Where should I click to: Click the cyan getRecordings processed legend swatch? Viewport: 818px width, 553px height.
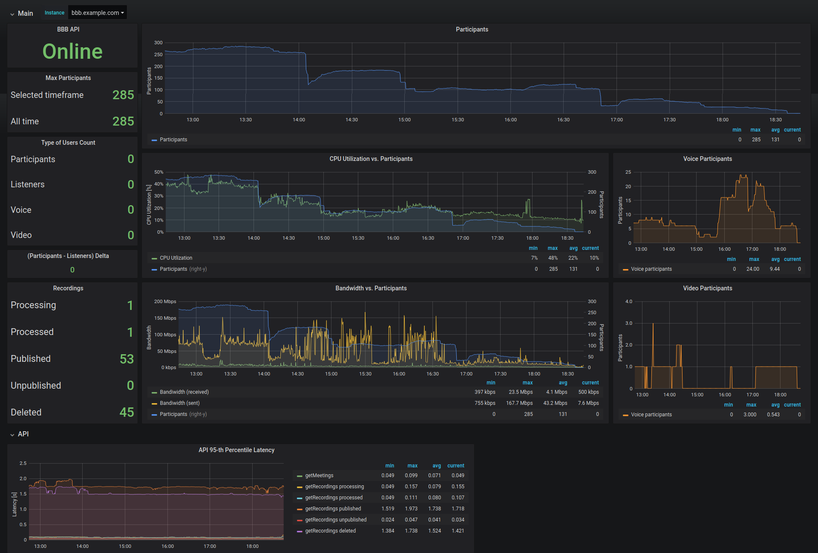pos(300,498)
